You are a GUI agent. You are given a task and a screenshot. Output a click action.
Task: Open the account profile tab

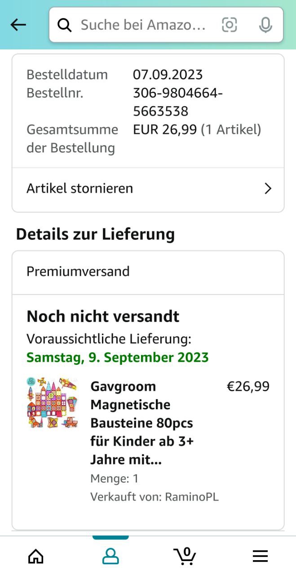point(110,557)
